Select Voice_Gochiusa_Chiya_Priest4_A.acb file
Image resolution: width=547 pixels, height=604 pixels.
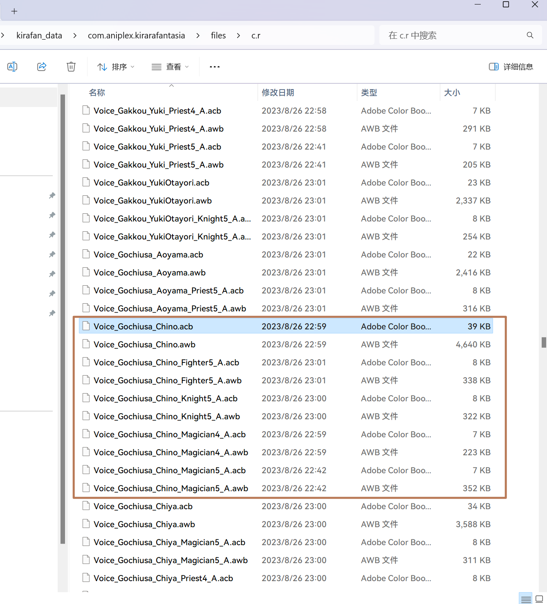[286, 578]
